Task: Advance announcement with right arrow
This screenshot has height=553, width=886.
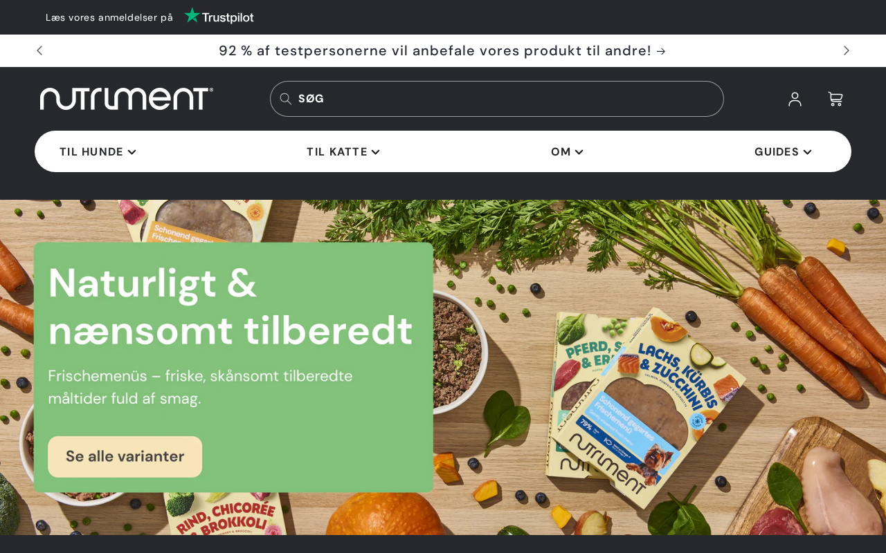Action: (x=846, y=50)
